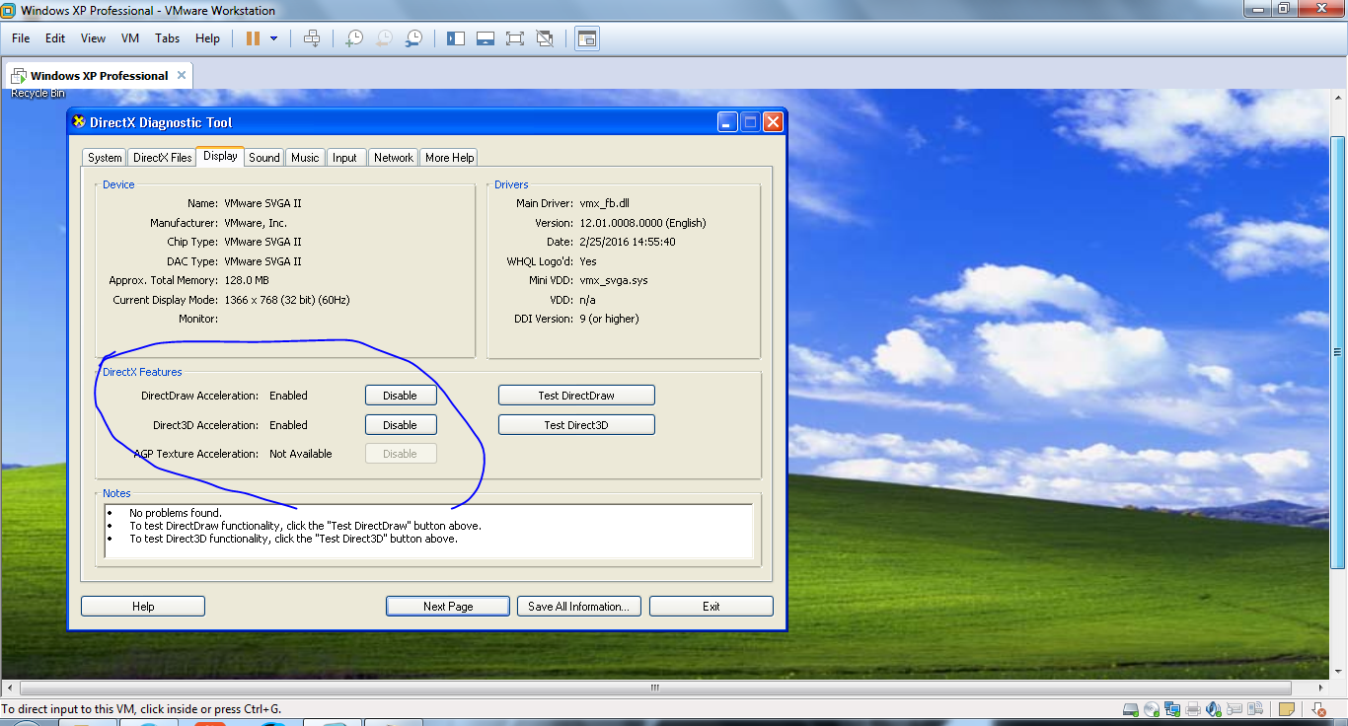Click the hard disk status icon
1348x726 pixels.
point(1131,709)
